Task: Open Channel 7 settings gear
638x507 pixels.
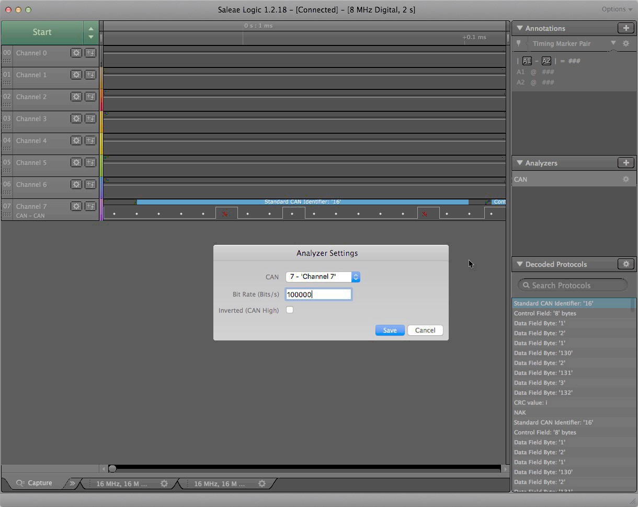Action: pyautogui.click(x=76, y=206)
